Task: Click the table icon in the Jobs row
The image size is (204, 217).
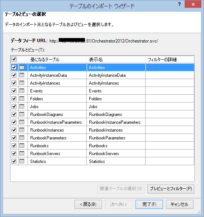Action: click(22, 106)
